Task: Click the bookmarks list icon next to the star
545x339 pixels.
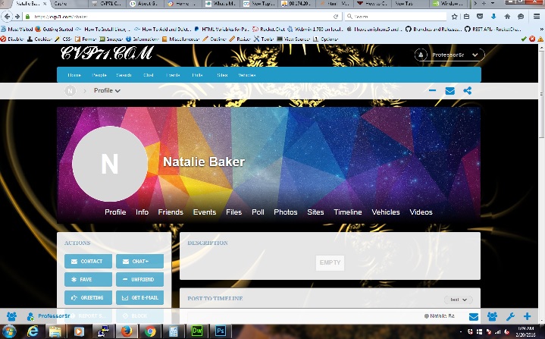Action: tap(466, 17)
